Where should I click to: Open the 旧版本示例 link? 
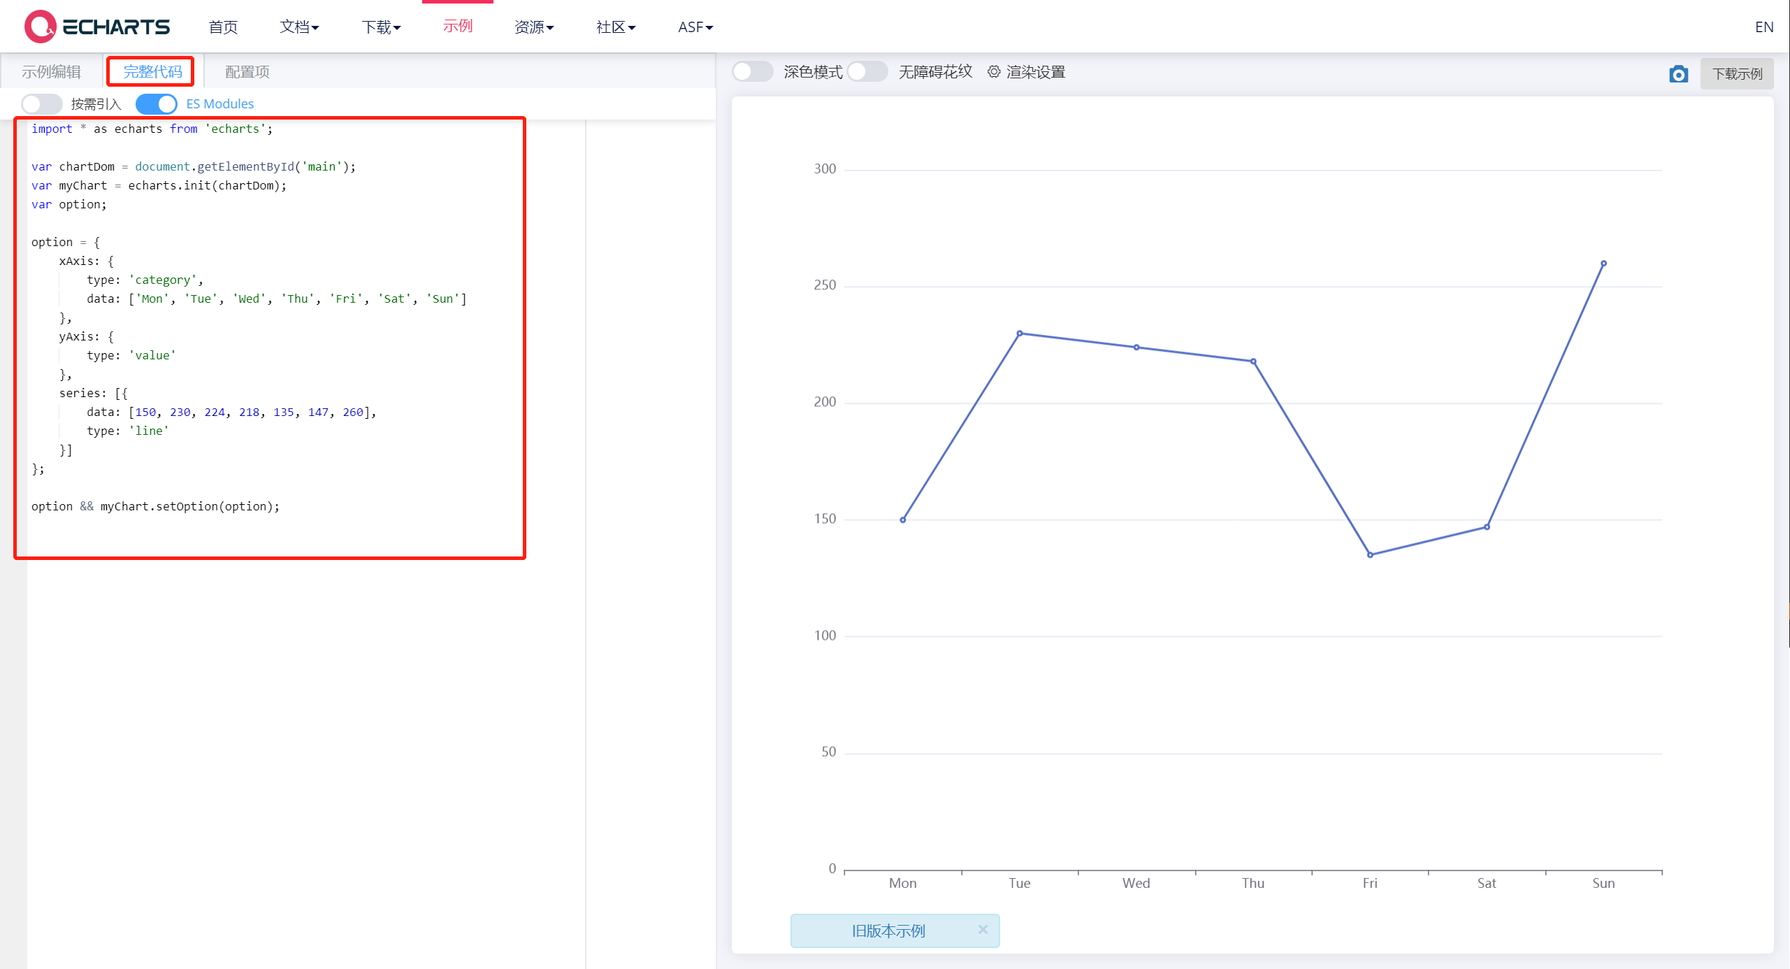(888, 931)
